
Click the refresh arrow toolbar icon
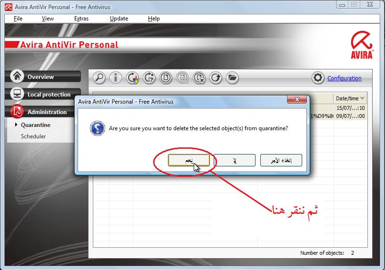(x=216, y=78)
